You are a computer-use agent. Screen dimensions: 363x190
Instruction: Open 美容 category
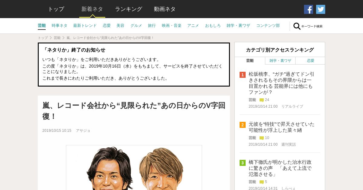[x=120, y=26]
